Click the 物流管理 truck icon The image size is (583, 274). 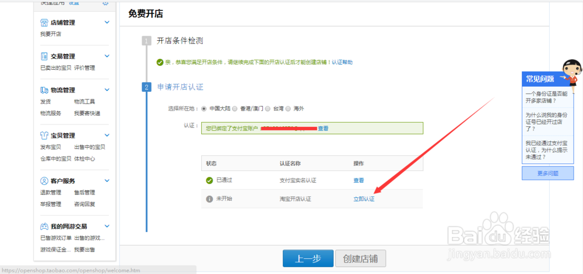point(44,90)
